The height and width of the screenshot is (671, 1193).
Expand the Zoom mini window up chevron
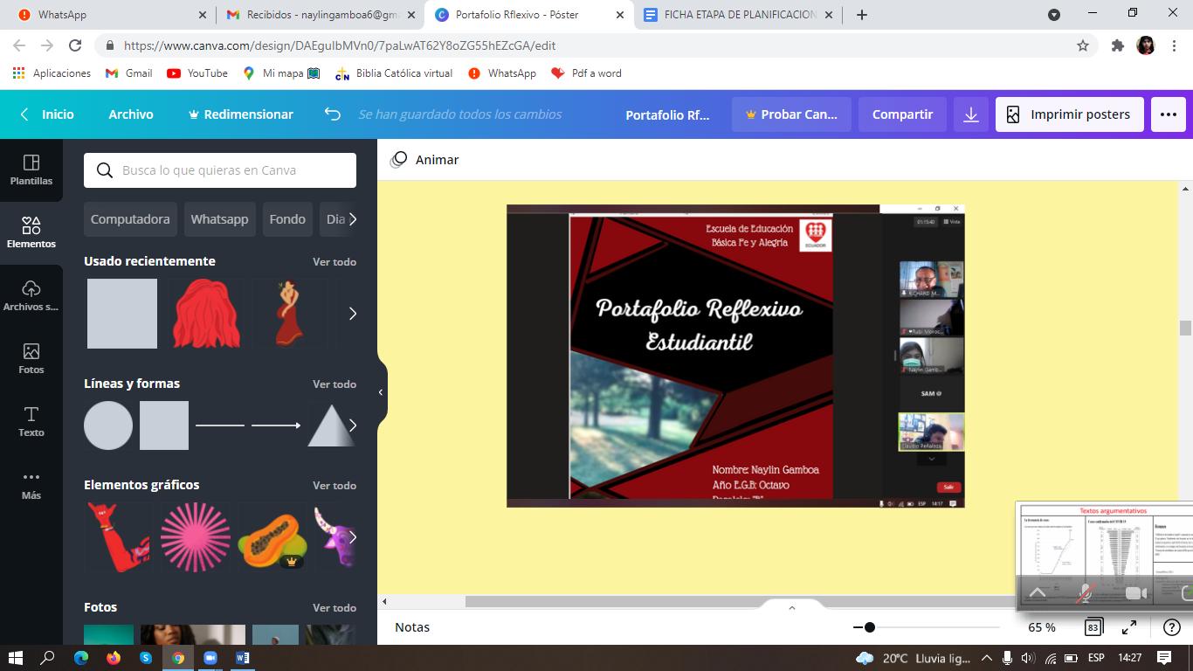(1038, 593)
